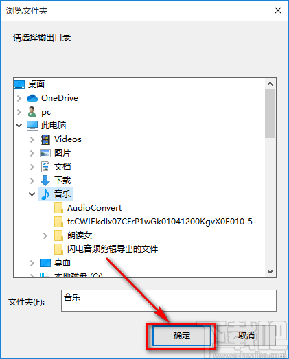Click the folder tree scrollbar down arrow
Image resolution: width=289 pixels, height=359 pixels.
270,272
